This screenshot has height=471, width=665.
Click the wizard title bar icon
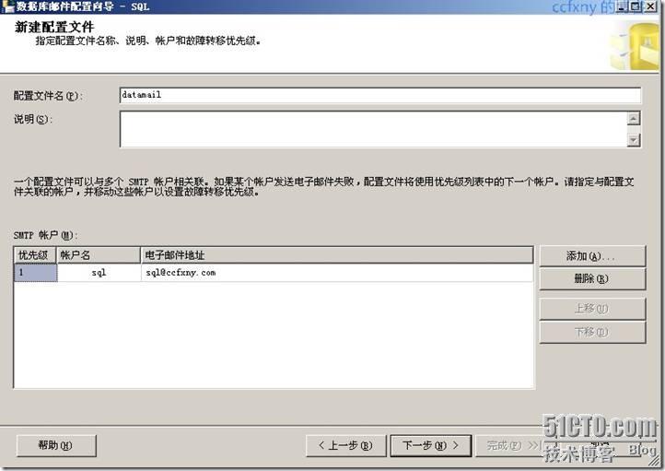tap(7, 6)
